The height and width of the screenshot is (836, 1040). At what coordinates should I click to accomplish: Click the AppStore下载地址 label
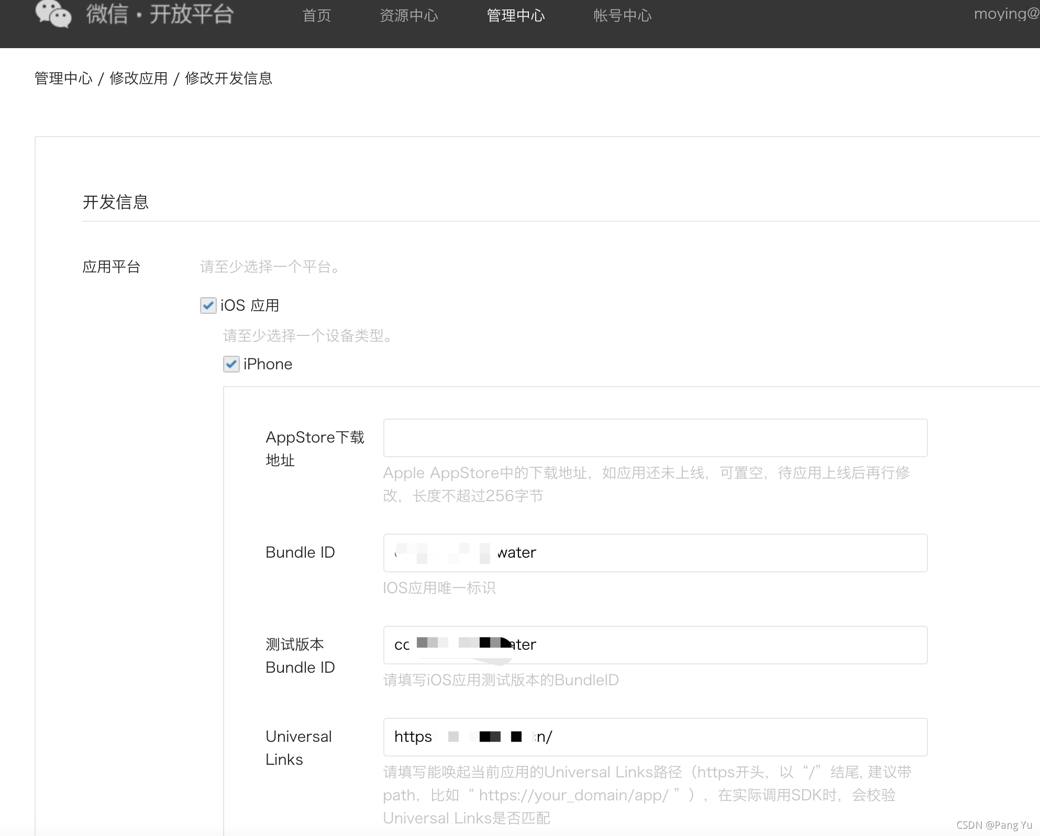(315, 449)
